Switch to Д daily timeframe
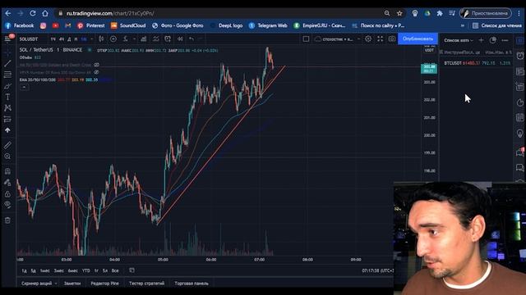 tap(69, 39)
